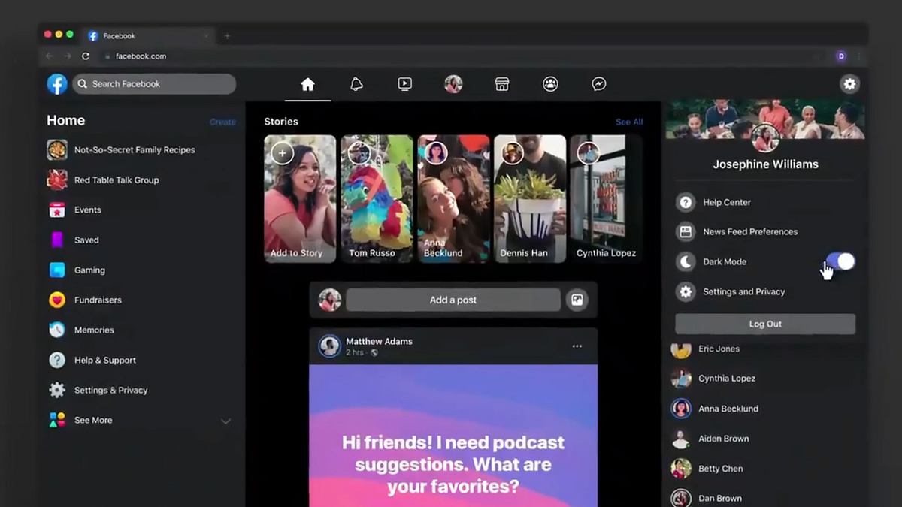902x507 pixels.
Task: Open the Messenger icon
Action: point(599,84)
